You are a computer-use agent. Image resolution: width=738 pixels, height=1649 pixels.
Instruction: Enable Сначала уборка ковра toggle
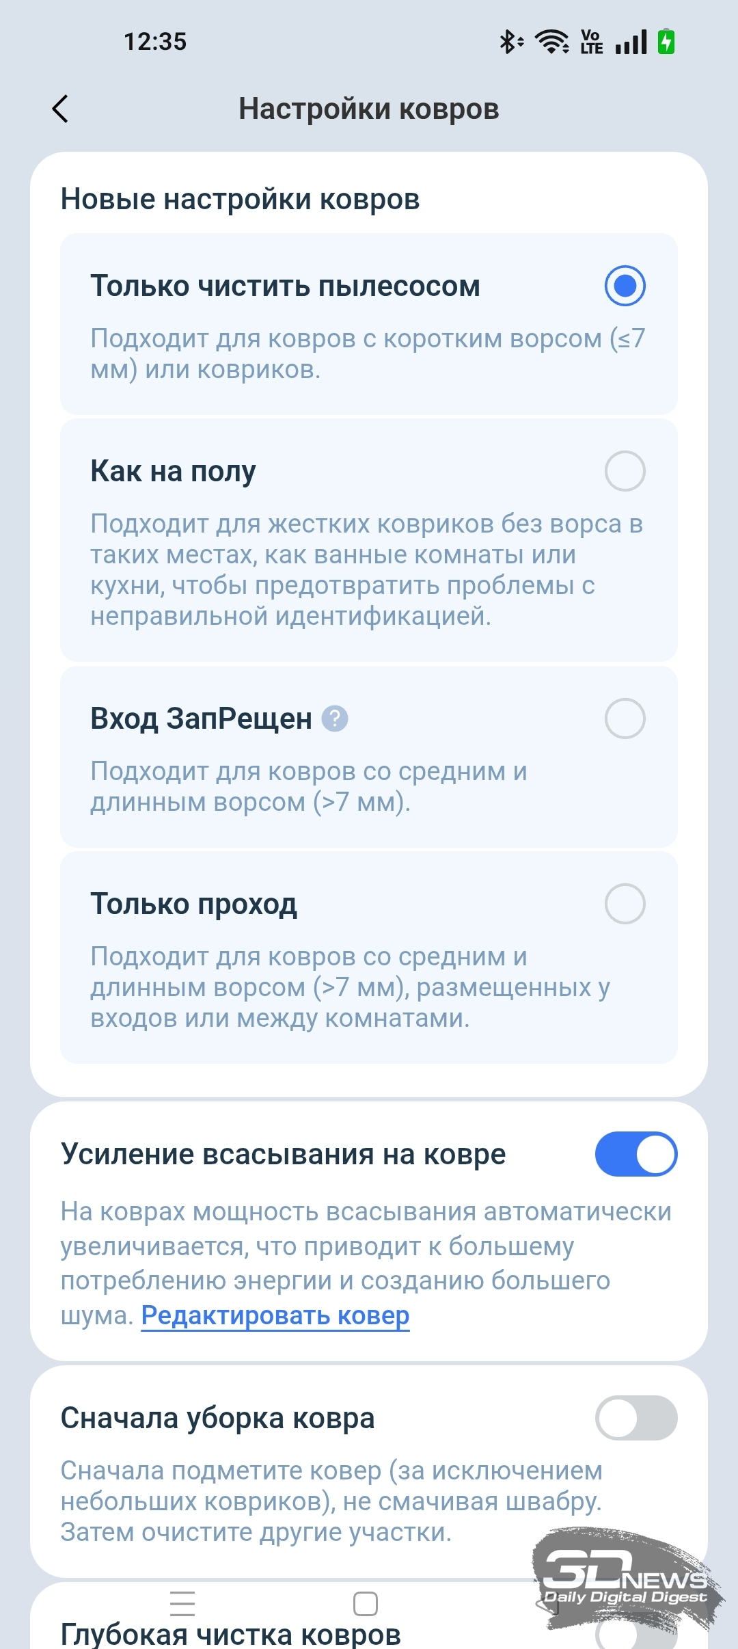pos(635,1418)
